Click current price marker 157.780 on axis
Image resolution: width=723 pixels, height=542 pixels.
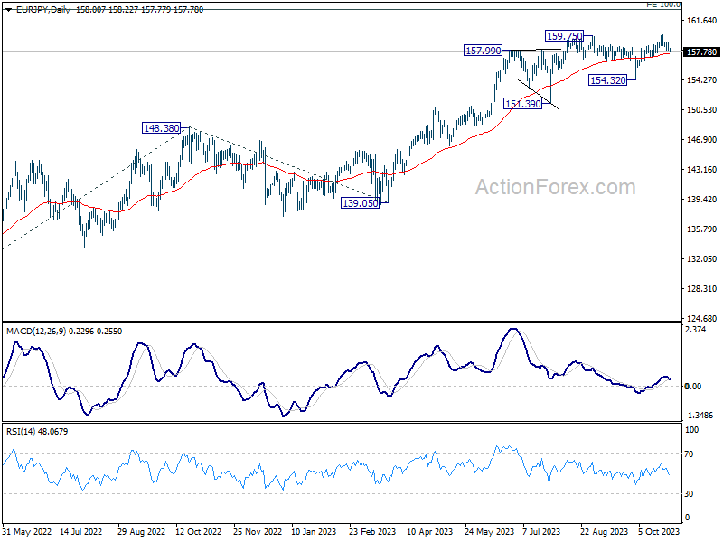click(x=702, y=52)
